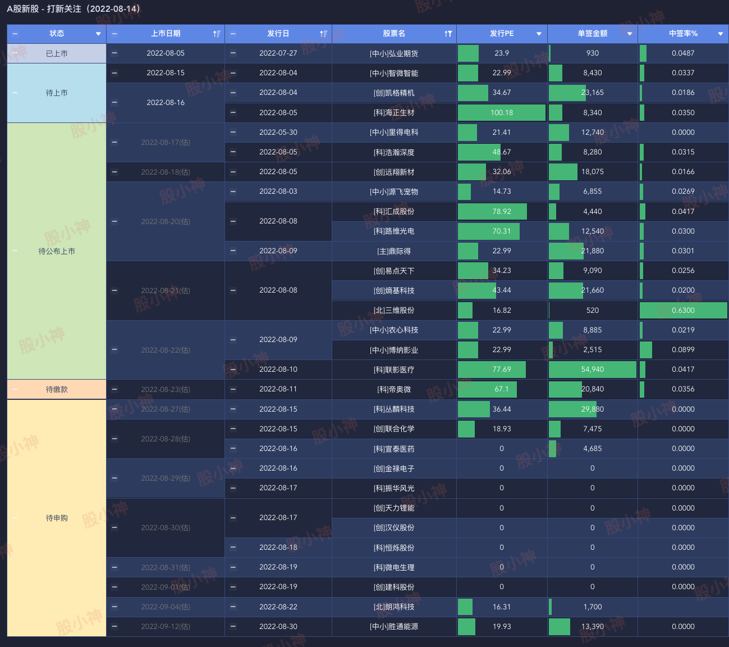Viewport: 729px width, 647px height.
Task: Collapse listing date 2022-08-15 for 智微智能
Action: coord(114,73)
